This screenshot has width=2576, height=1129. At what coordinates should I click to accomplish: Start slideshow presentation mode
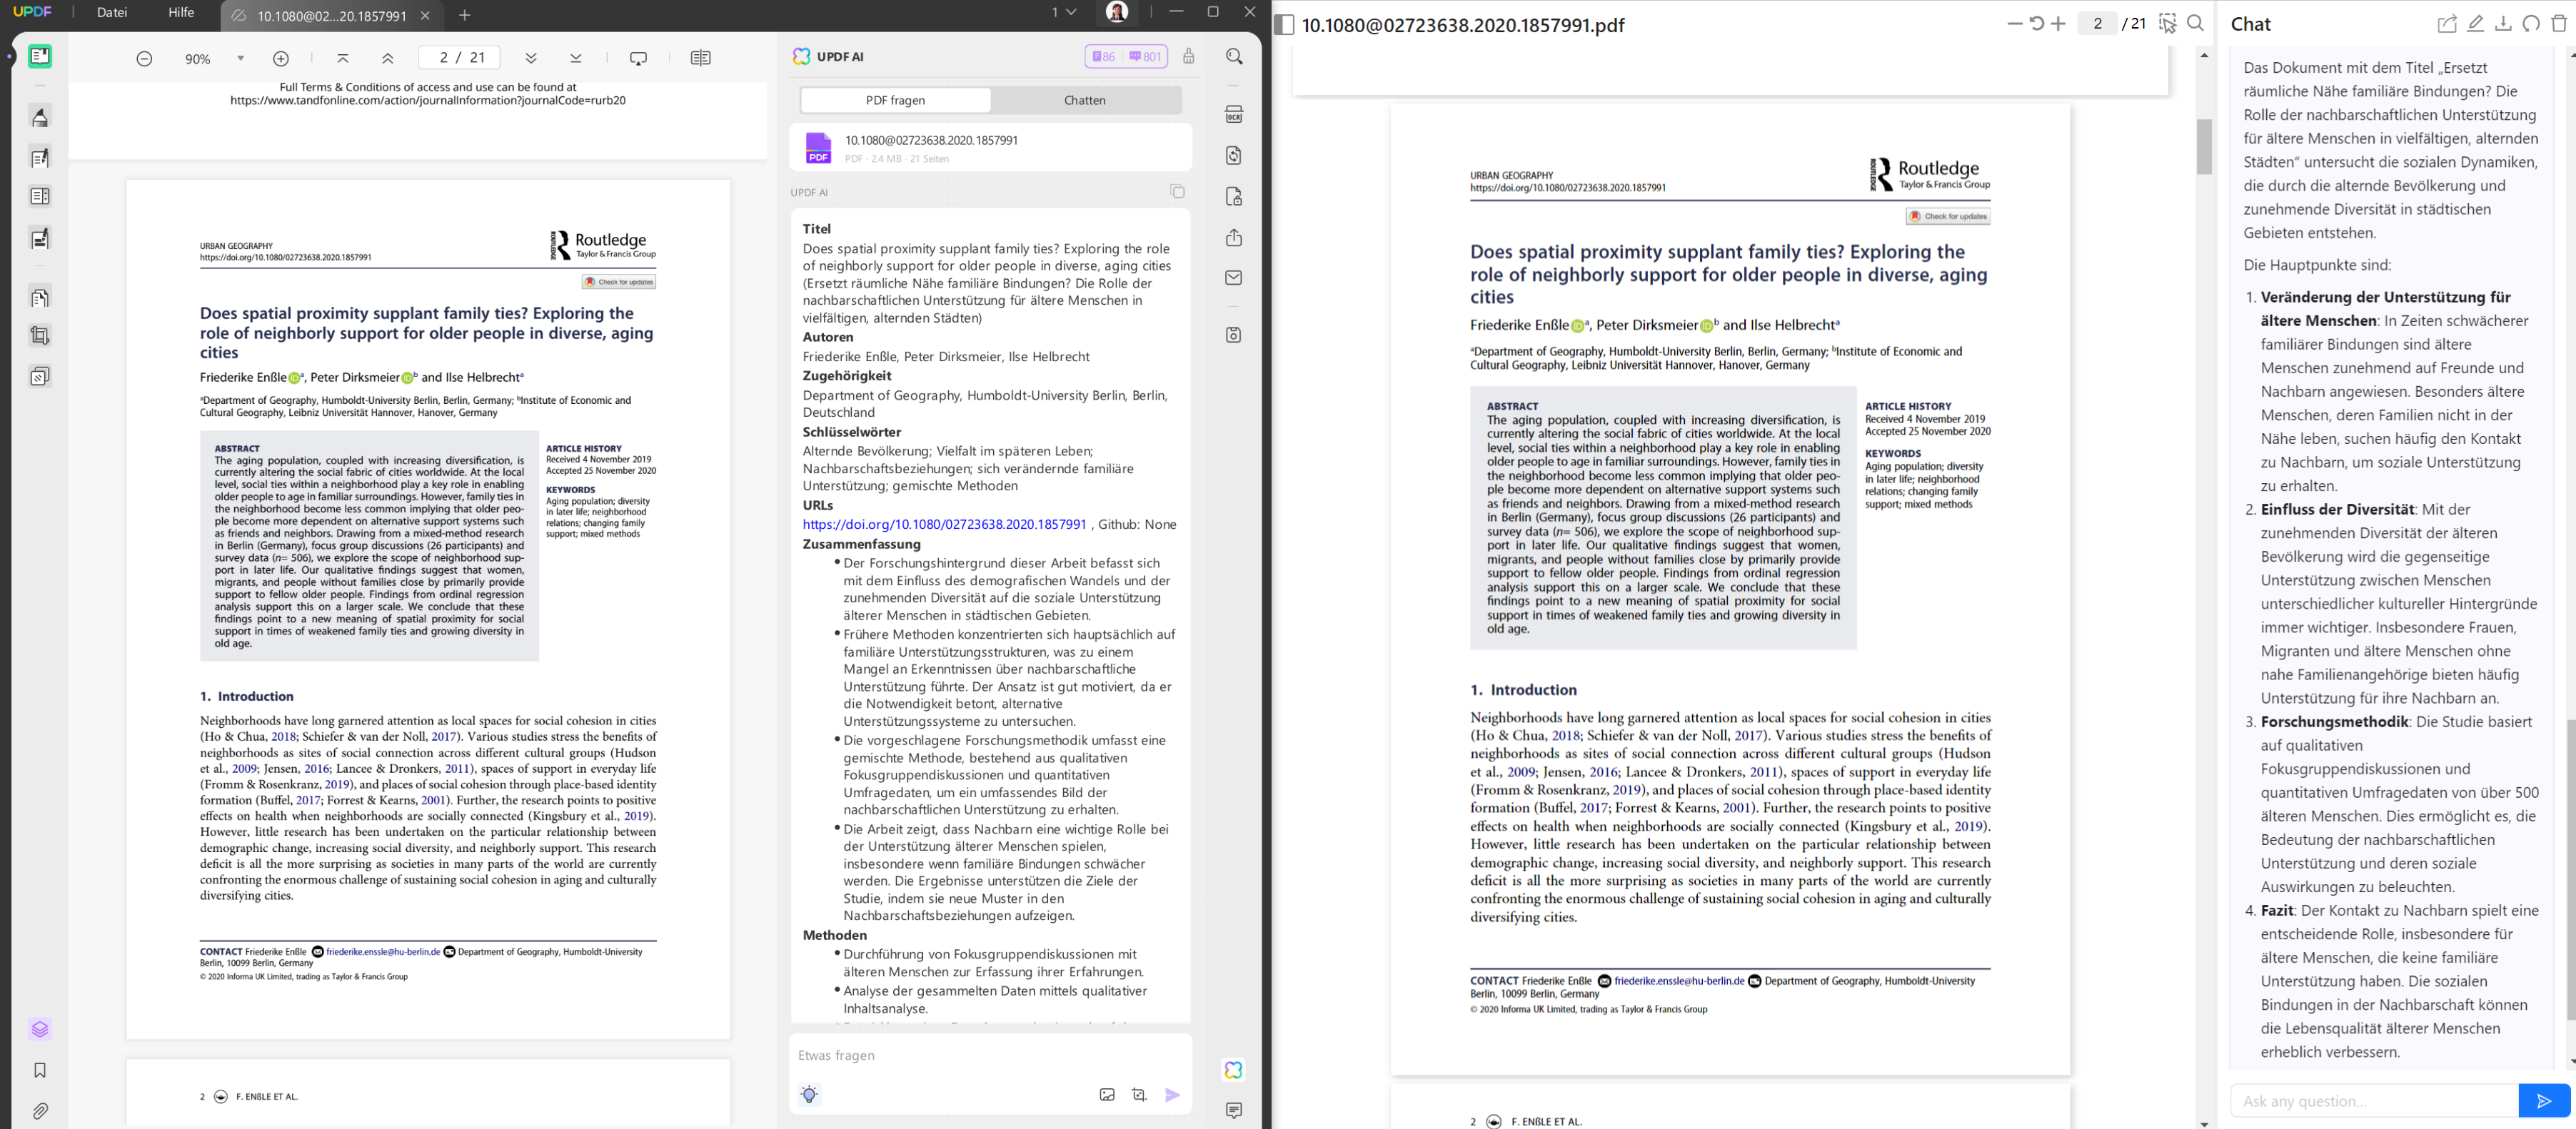[x=639, y=58]
